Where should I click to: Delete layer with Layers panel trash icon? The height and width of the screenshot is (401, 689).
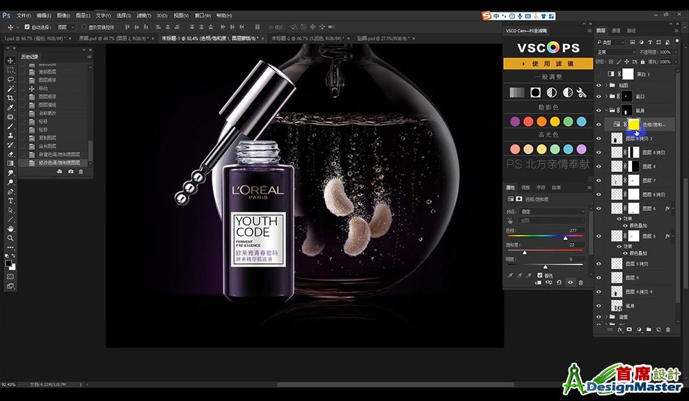click(x=668, y=329)
